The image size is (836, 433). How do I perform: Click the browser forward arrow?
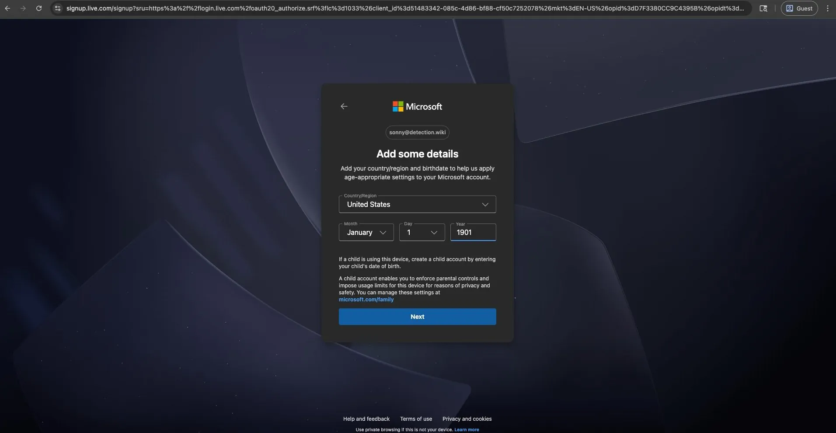[23, 8]
